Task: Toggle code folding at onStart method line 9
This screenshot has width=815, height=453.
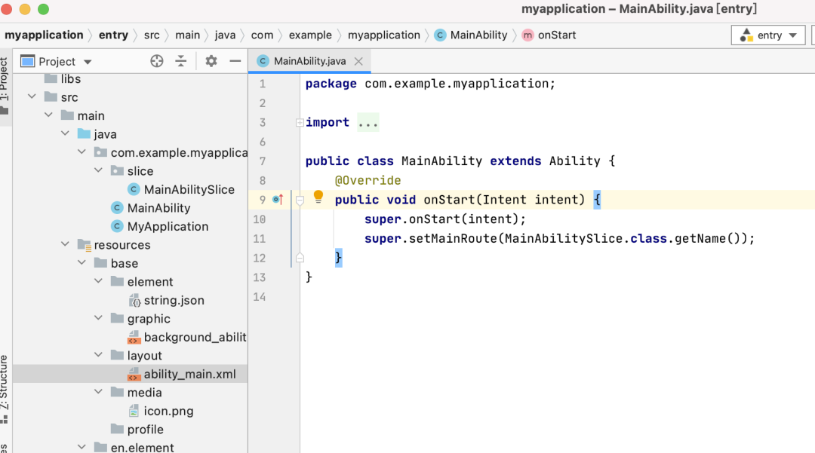Action: pyautogui.click(x=300, y=200)
